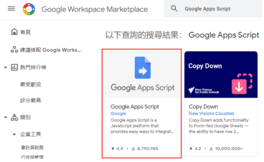
Task: Click the download icon beside 8,790,985
Action: [x=133, y=149]
